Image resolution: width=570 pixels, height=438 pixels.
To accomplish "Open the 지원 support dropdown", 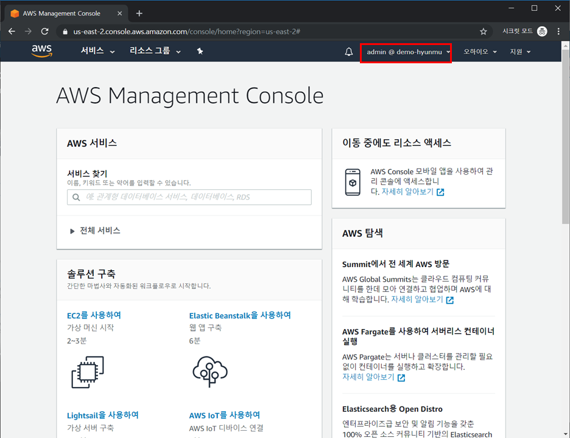I will click(x=520, y=52).
